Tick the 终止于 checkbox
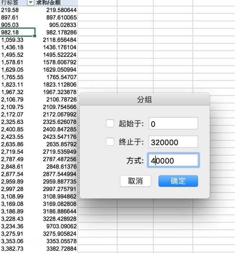This screenshot has width=235, height=253. 110,142
